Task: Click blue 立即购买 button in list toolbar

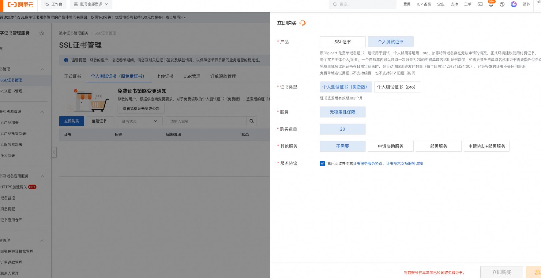Action: point(72,121)
